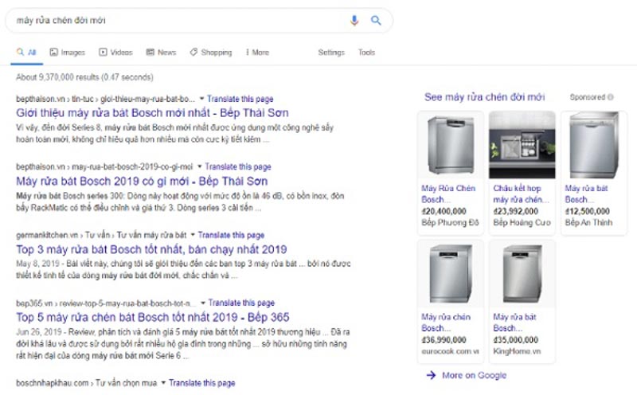
Task: Click 'See máy rửa chén đời mới' heading link
Action: (x=485, y=97)
